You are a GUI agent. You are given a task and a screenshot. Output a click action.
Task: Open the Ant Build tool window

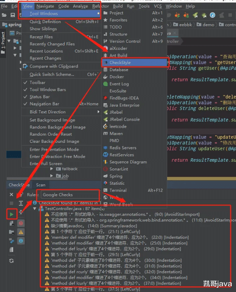coord(134,55)
